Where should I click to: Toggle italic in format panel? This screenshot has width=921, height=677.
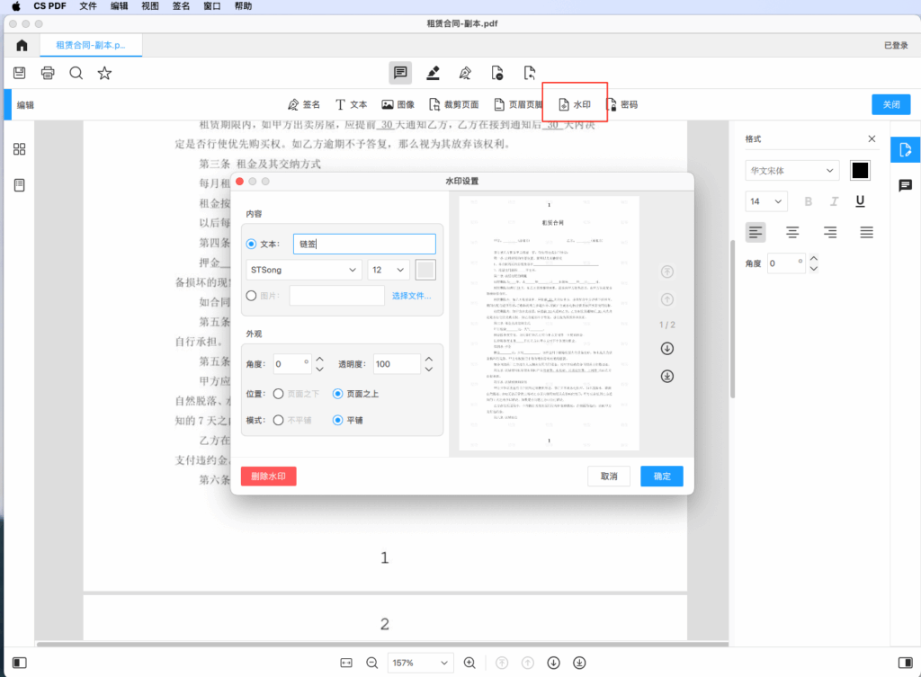coord(834,201)
